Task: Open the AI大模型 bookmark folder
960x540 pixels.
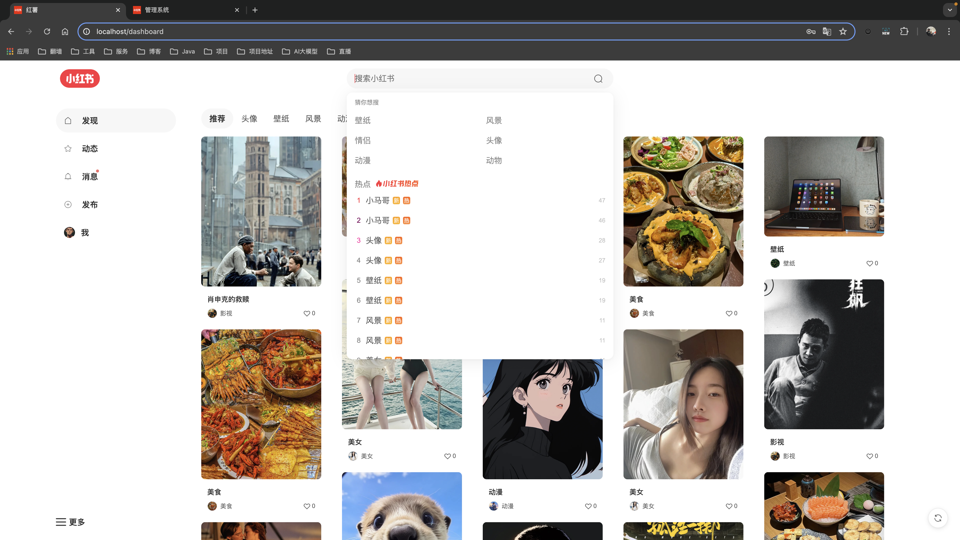Action: click(300, 51)
